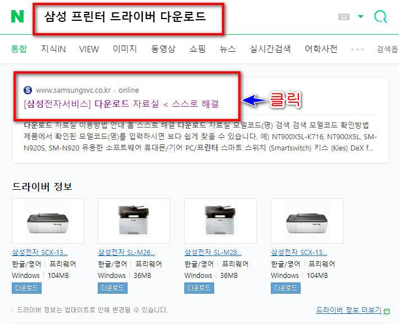Expand the search history dropdown arrow

point(361,17)
